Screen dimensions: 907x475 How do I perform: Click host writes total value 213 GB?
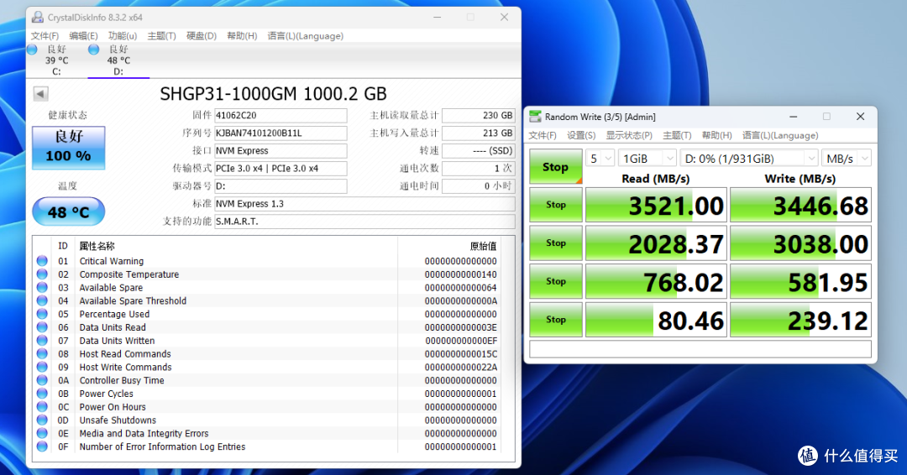[x=478, y=133]
